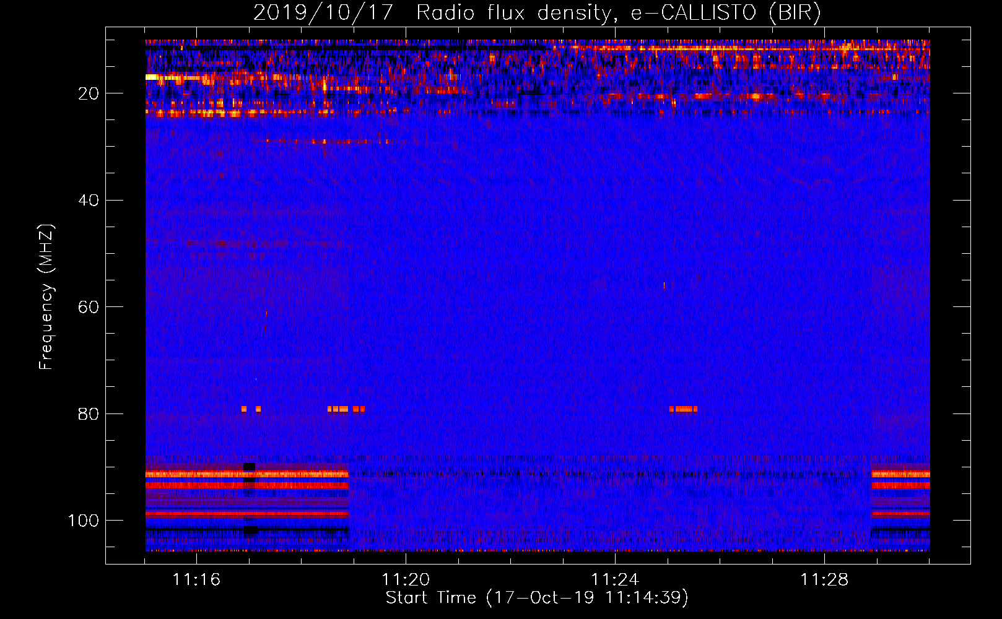Click the orange burst near 80 MHz after 11:25
The height and width of the screenshot is (619, 1002).
[683, 409]
